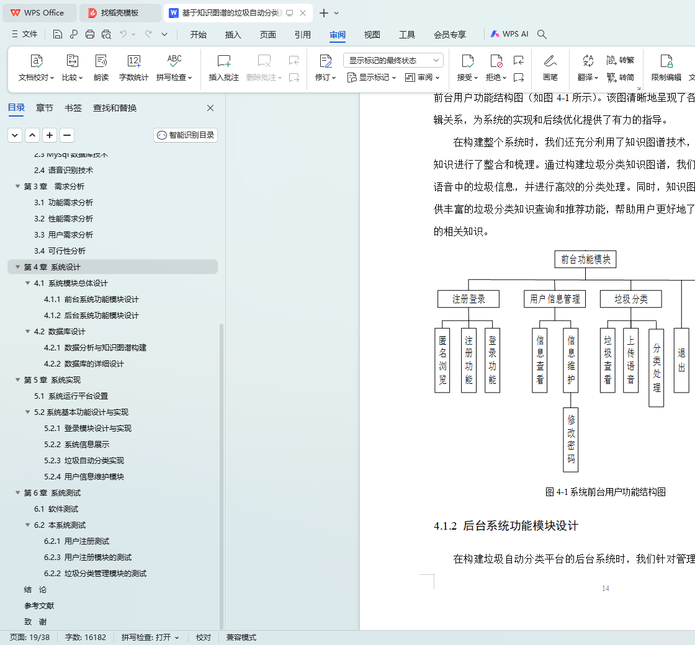Click the print icon in quick toolbar
Image resolution: width=695 pixels, height=645 pixels.
[x=90, y=34]
